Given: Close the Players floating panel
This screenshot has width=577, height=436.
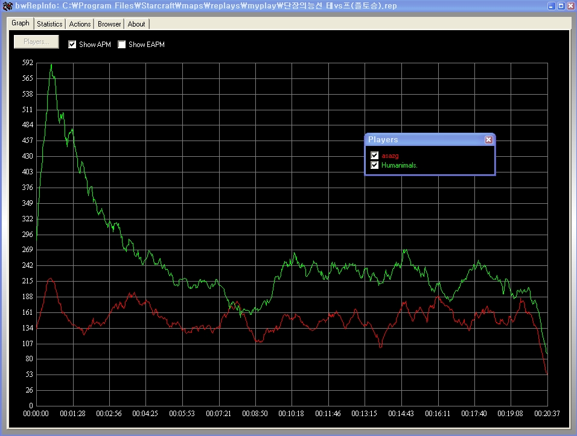Looking at the screenshot, I should (489, 140).
